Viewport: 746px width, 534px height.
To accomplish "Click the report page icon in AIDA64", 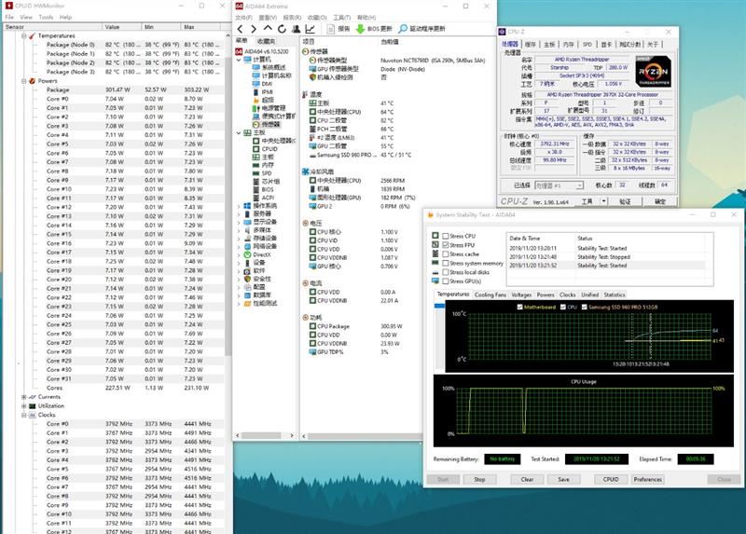I will pos(331,29).
